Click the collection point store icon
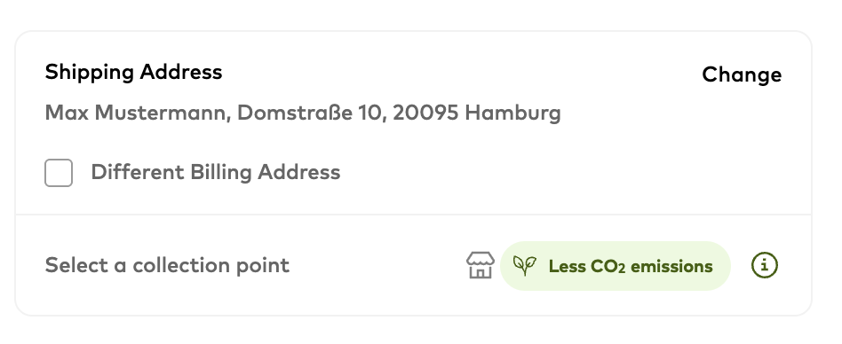This screenshot has height=344, width=842. (x=481, y=265)
